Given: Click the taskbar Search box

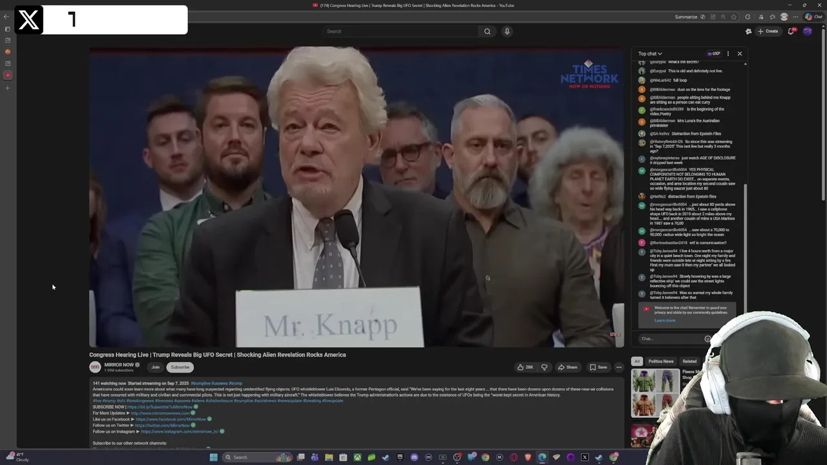Looking at the screenshot, I should [x=257, y=457].
